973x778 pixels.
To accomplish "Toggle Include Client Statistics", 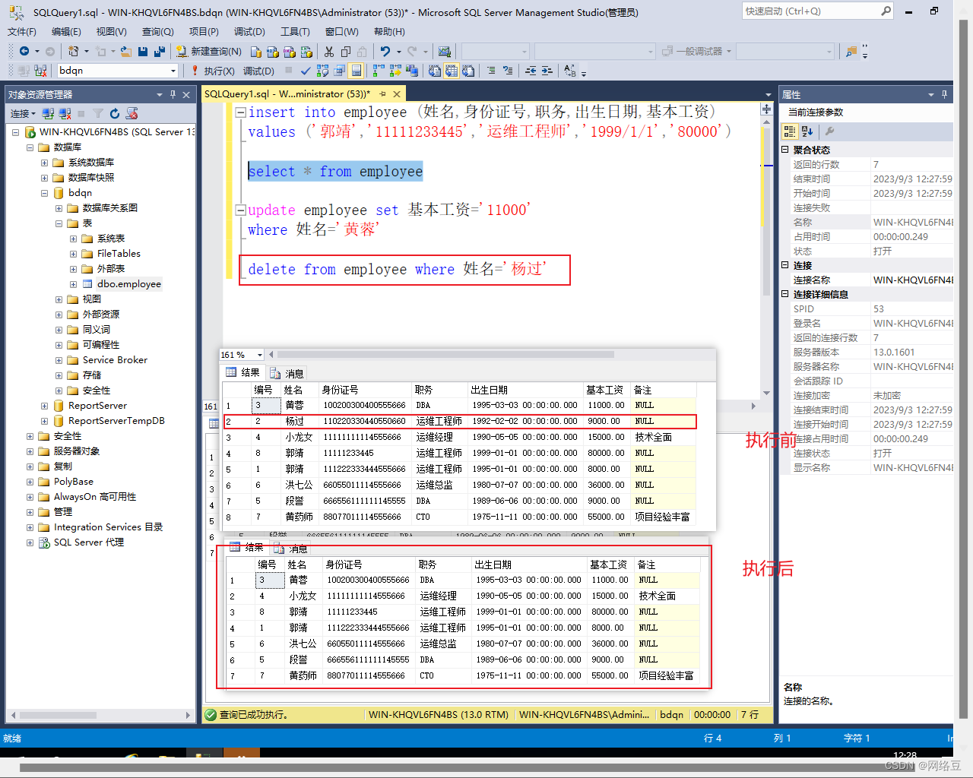I will [x=411, y=71].
